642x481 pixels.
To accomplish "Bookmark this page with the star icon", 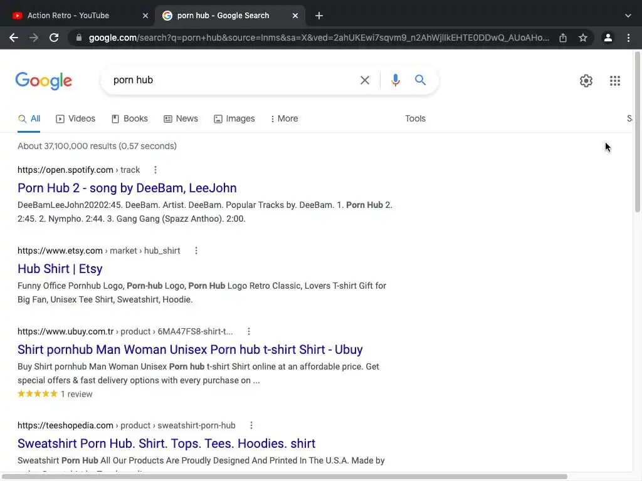I will 583,38.
